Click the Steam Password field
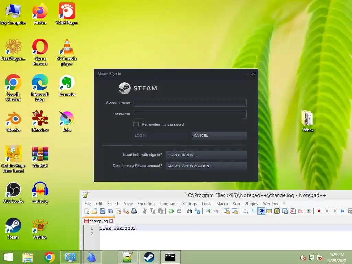The height and width of the screenshot is (264, 352). pyautogui.click(x=190, y=114)
